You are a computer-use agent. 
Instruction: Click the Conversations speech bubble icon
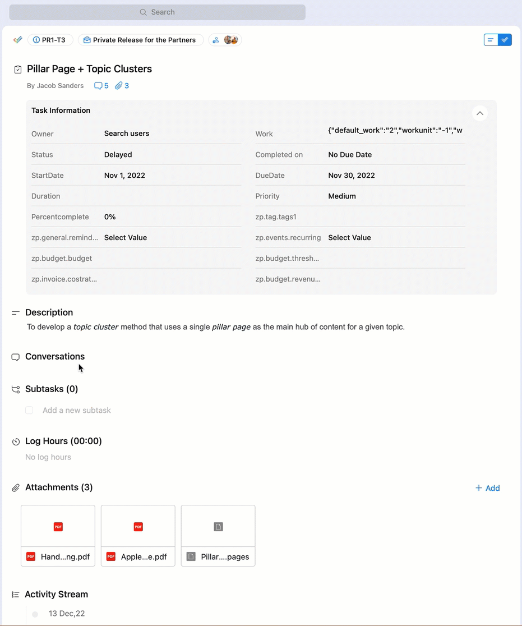16,357
